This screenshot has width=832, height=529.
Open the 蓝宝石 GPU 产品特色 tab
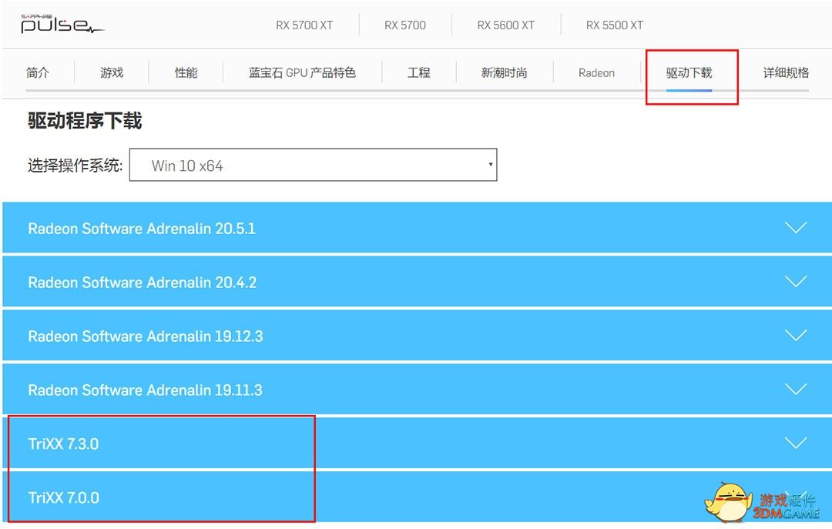[x=302, y=72]
